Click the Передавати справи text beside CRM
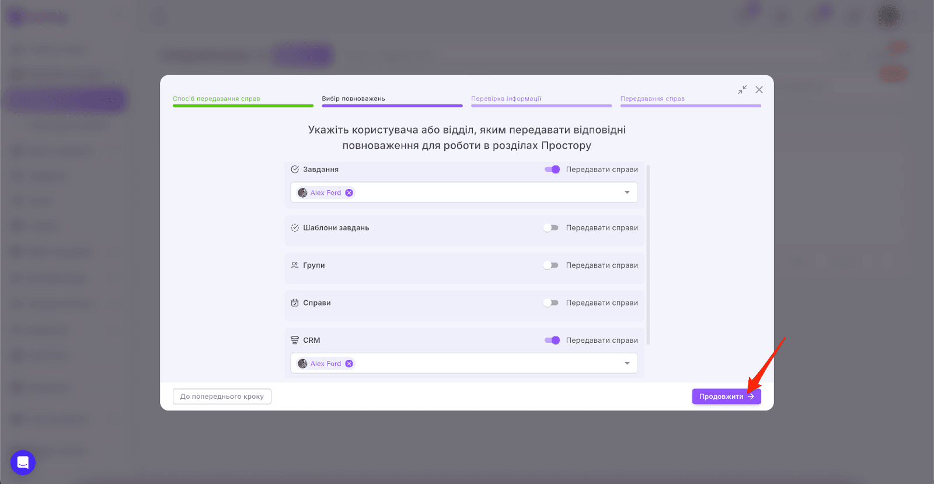The image size is (934, 484). click(x=602, y=341)
